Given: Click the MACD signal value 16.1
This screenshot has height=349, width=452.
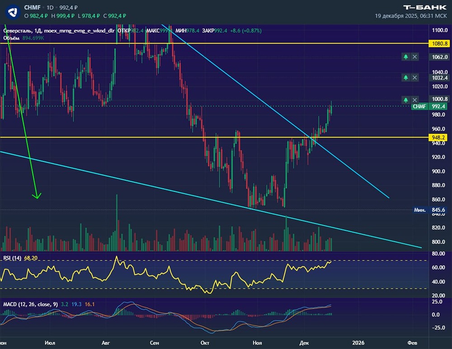Looking at the screenshot, I should [x=89, y=304].
